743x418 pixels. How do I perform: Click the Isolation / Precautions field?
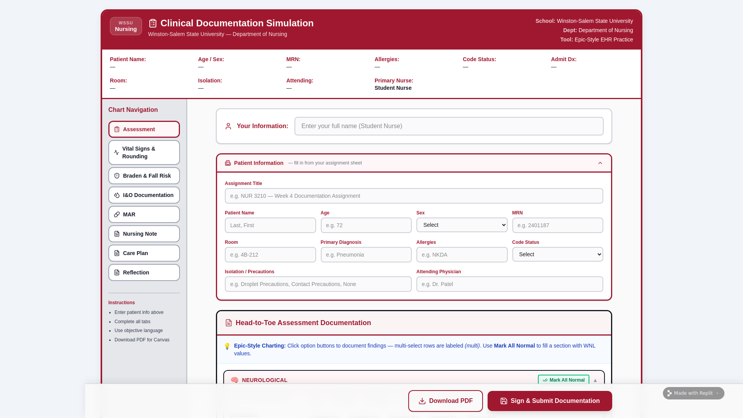click(318, 284)
